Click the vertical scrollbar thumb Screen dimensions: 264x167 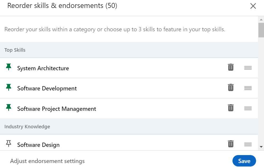(x=261, y=30)
